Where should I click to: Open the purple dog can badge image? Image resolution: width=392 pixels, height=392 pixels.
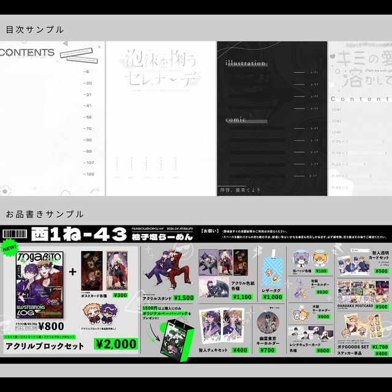[302, 260]
